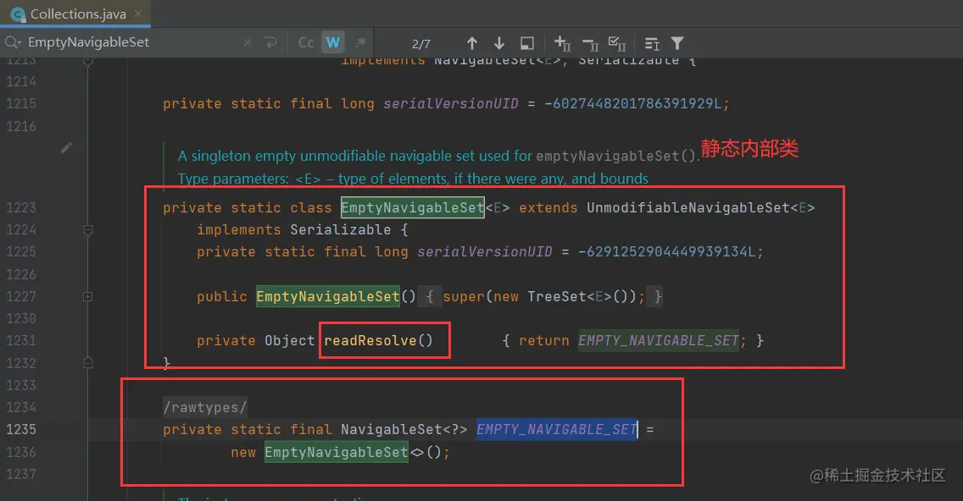
Task: Click EmptyNavigableSet constructor name line 1227
Action: (328, 297)
